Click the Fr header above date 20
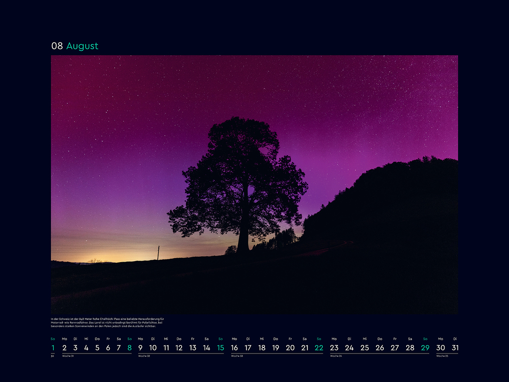Viewport: 509px width, 382px height. [x=289, y=339]
